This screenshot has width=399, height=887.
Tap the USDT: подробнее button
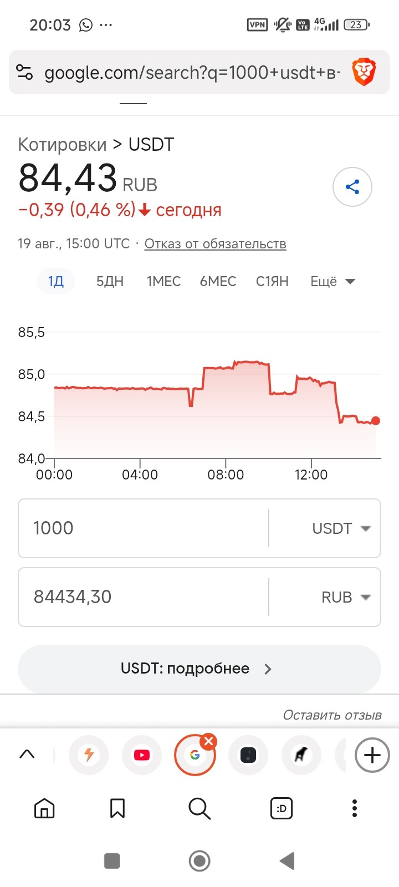tap(199, 669)
